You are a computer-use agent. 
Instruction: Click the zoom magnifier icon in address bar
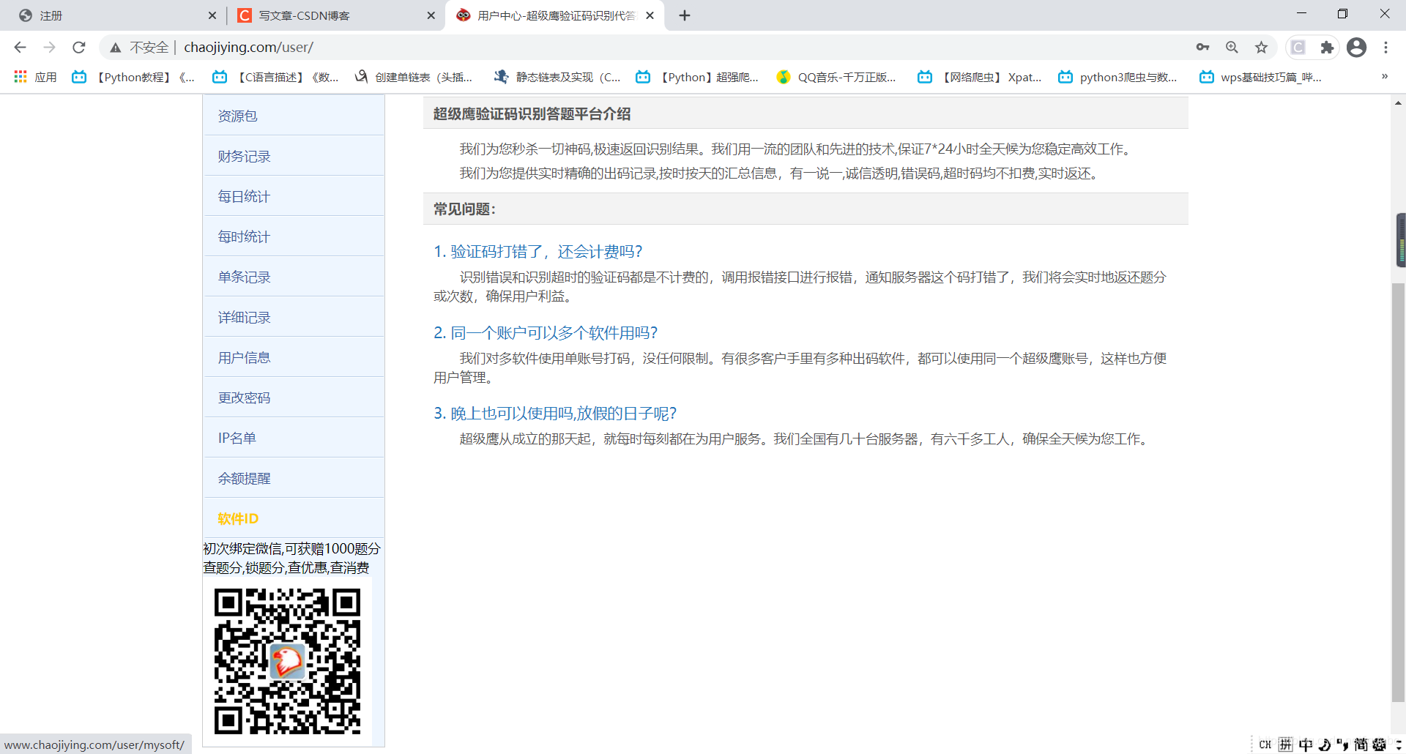pos(1232,47)
